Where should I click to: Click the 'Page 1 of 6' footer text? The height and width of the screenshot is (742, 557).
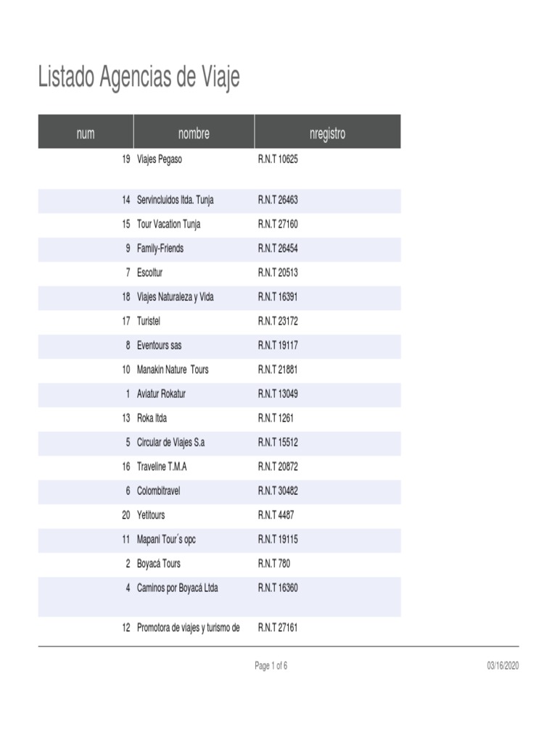click(x=271, y=666)
